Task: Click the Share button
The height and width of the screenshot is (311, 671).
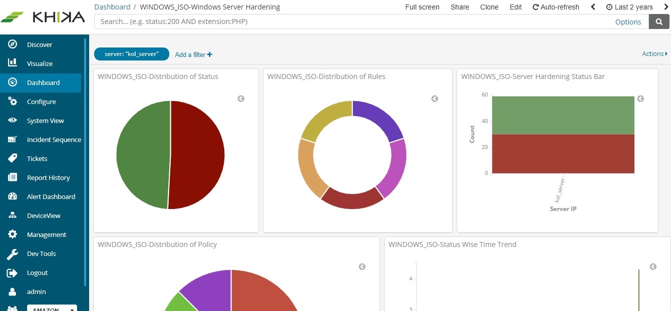Action: coord(460,7)
